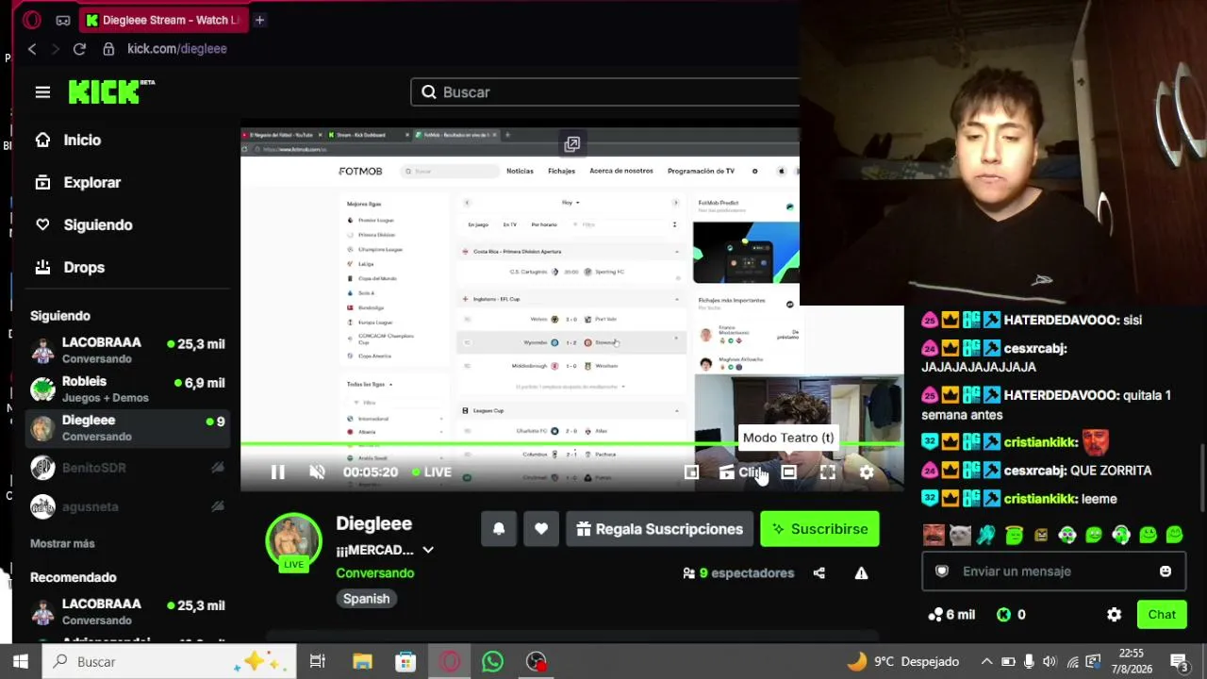Open Explorar in the sidebar
Viewport: 1207px width, 679px height.
pos(77,182)
